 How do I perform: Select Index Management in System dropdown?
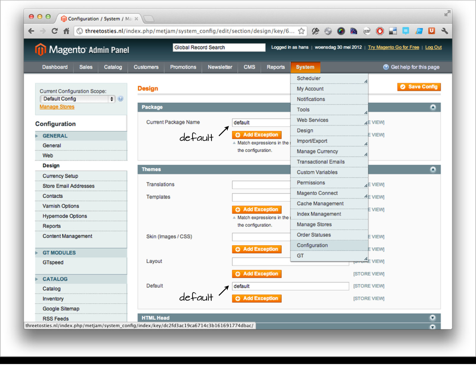coord(329,214)
